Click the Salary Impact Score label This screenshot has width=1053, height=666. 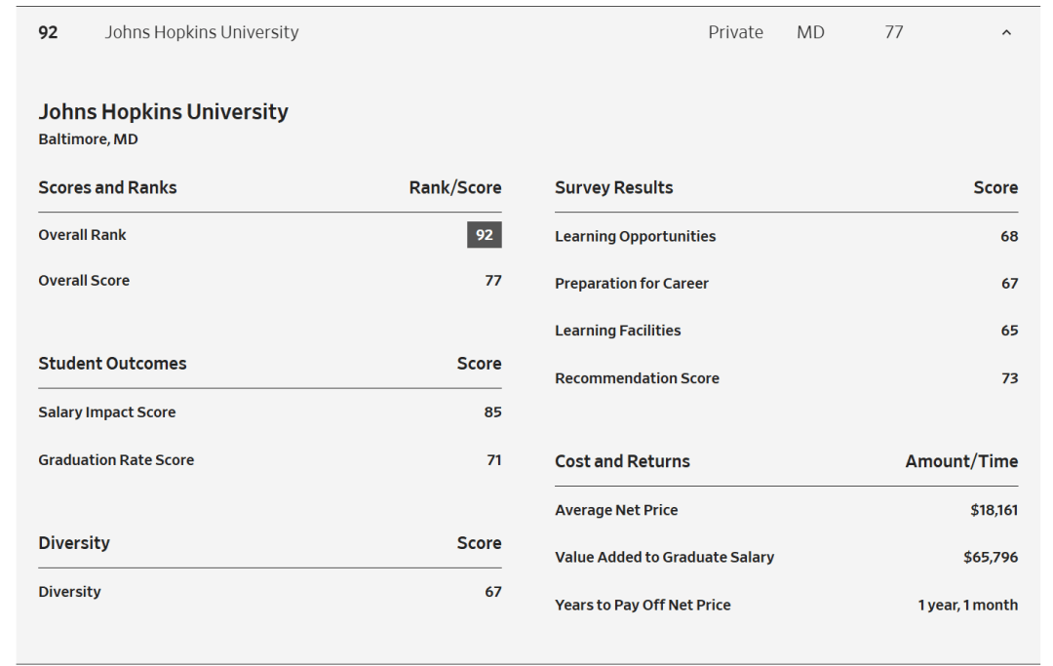pos(107,411)
